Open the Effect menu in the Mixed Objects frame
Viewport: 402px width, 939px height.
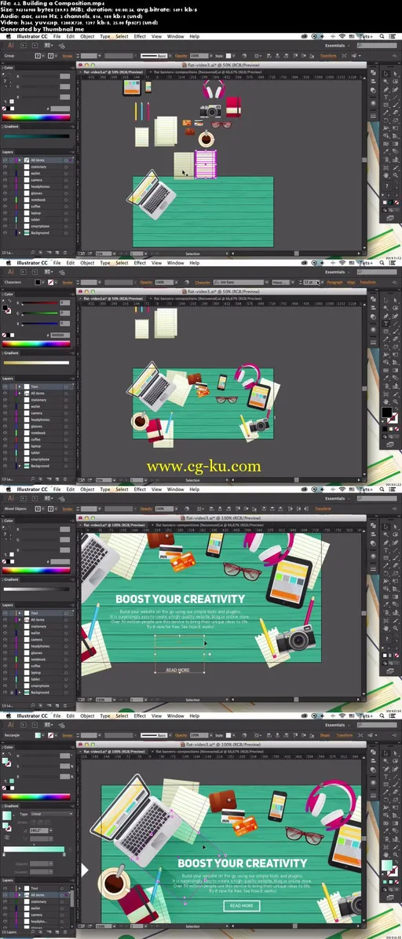pyautogui.click(x=140, y=489)
